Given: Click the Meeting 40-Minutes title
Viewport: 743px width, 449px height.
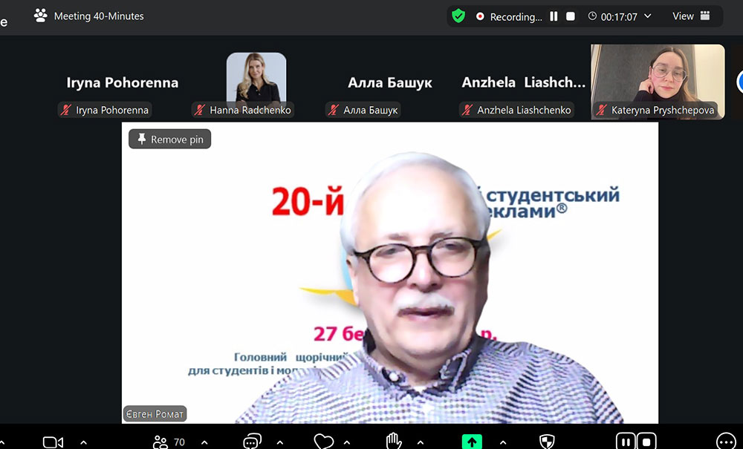Looking at the screenshot, I should click(x=98, y=16).
